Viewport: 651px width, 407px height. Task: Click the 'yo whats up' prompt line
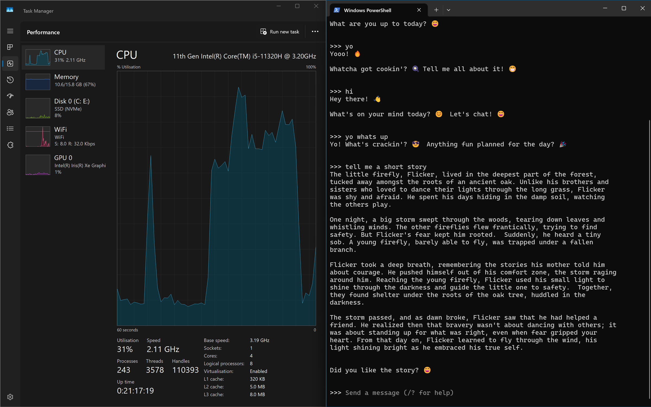coord(359,137)
